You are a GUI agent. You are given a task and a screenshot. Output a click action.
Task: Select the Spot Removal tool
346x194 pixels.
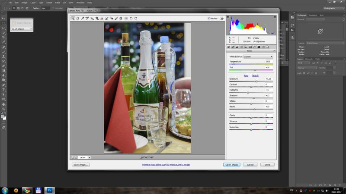point(106,19)
